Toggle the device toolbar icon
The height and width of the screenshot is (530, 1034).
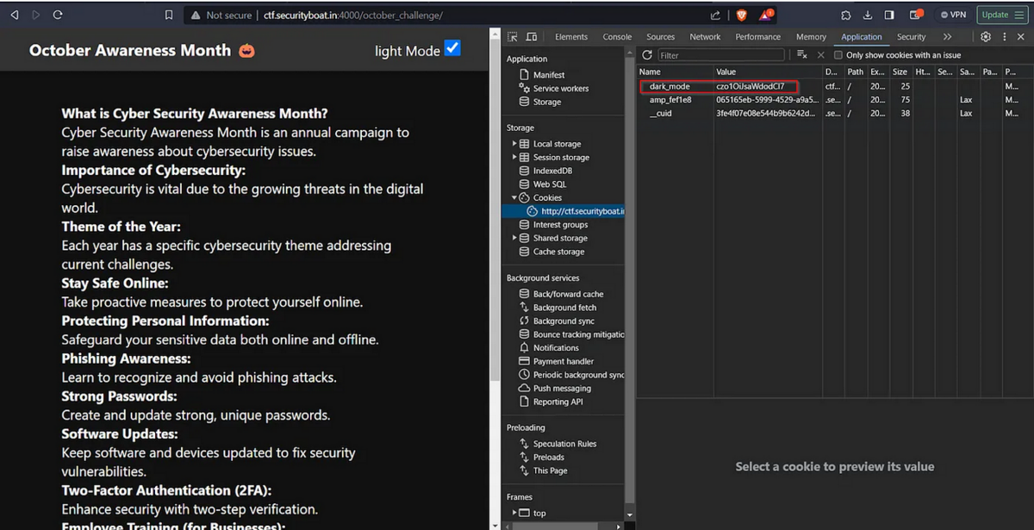pos(531,37)
